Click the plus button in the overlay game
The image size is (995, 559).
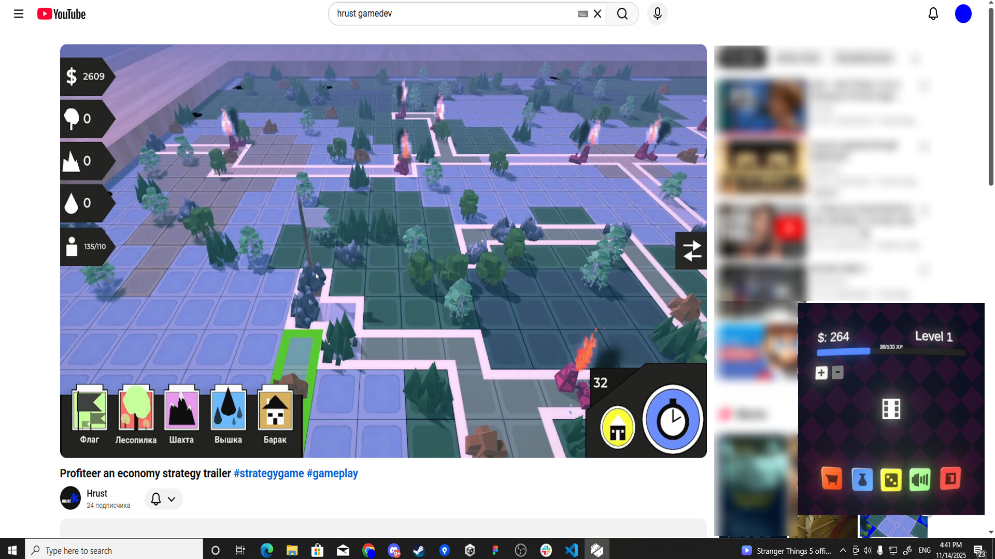(821, 372)
